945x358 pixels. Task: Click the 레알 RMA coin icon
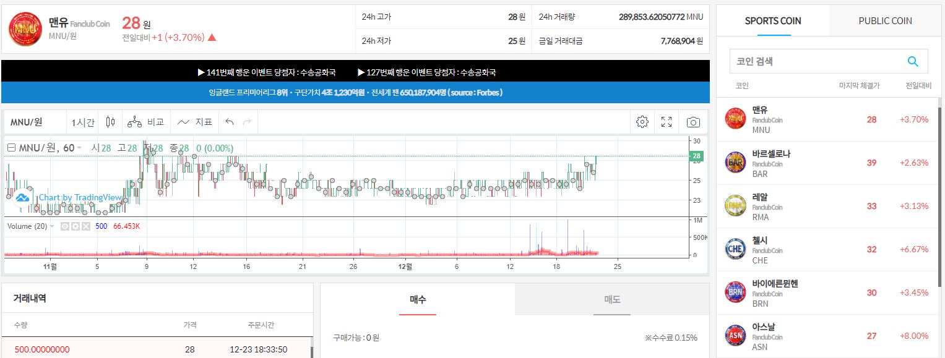tap(735, 205)
